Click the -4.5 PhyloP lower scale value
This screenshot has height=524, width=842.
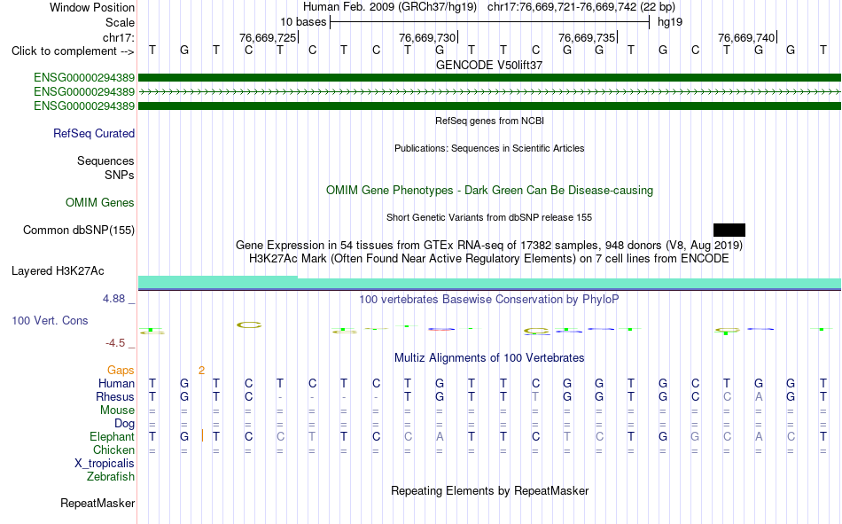115,343
